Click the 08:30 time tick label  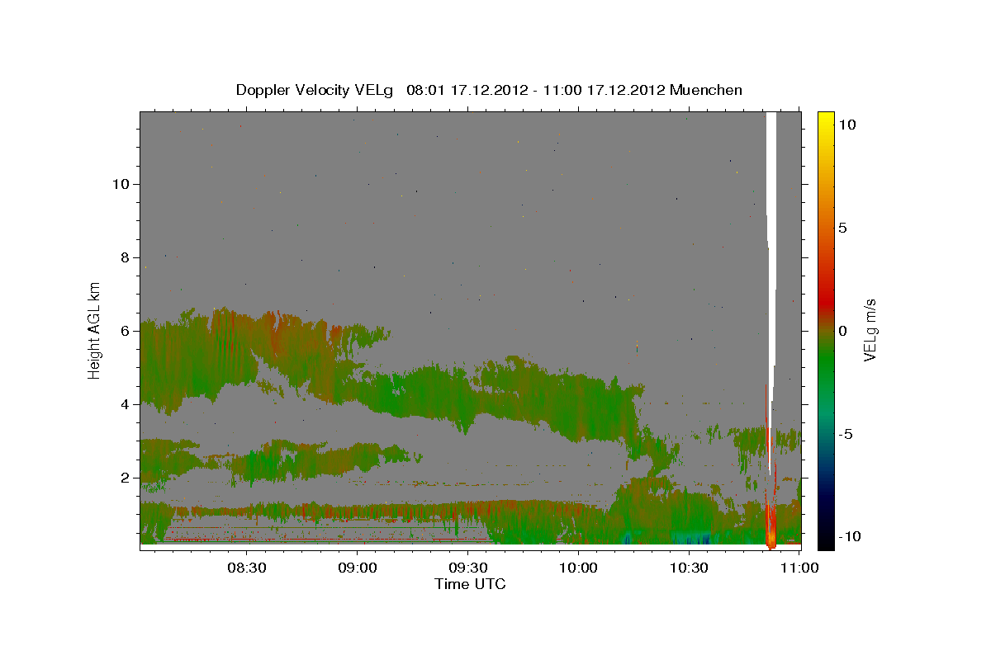247,568
